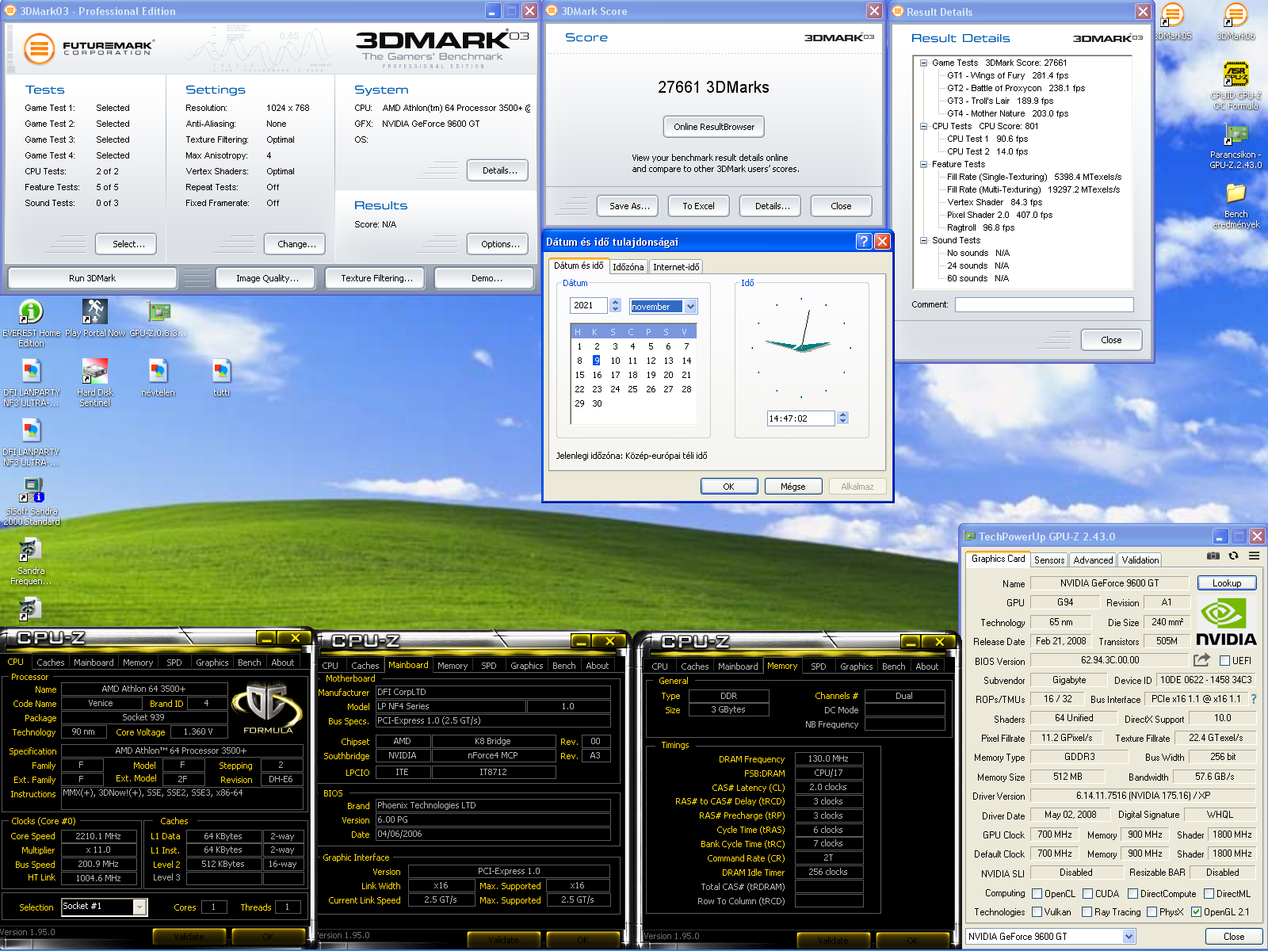Viewport: 1268px width, 951px height.
Task: Click the Image Quality... button
Action: click(x=267, y=278)
